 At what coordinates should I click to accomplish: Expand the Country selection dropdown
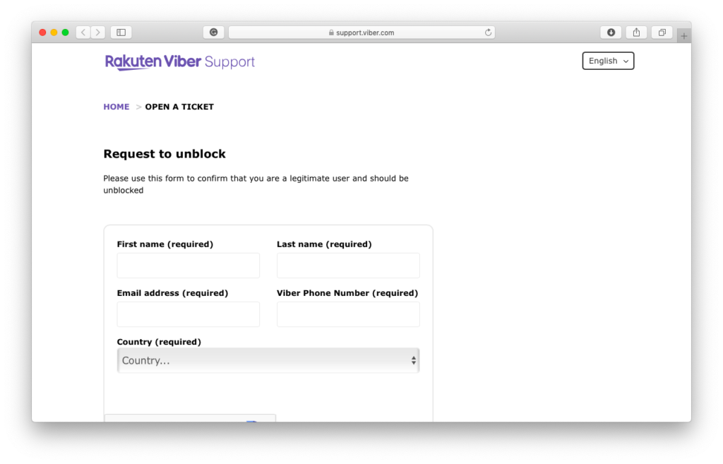(x=268, y=360)
